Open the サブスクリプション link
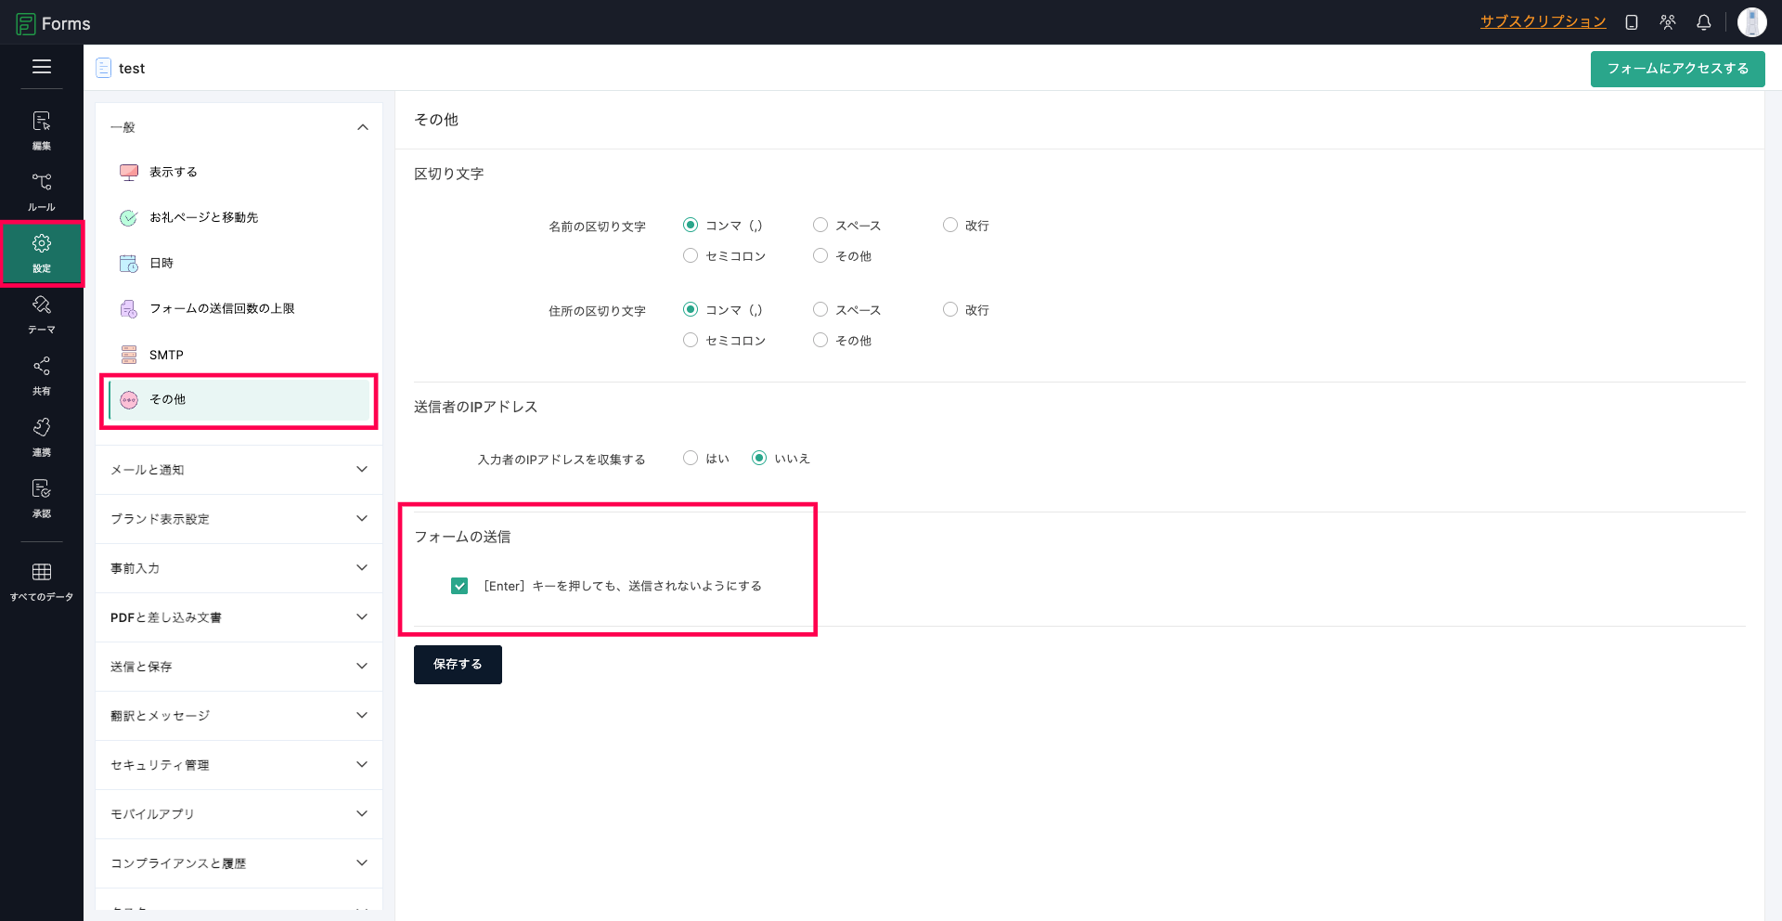The width and height of the screenshot is (1782, 921). [x=1543, y=21]
